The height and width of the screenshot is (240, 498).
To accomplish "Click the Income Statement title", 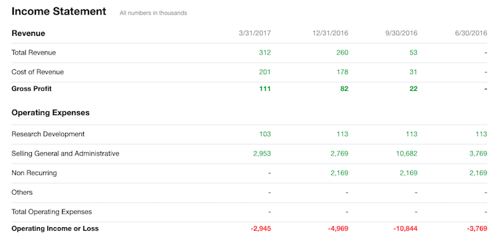I will click(x=59, y=11).
